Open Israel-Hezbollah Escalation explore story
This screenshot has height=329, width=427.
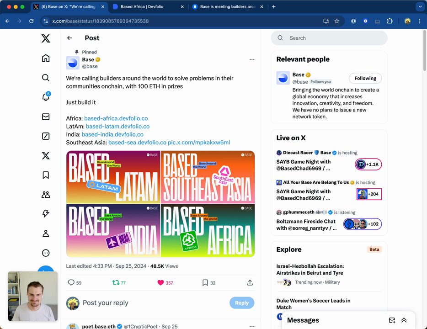(x=310, y=270)
